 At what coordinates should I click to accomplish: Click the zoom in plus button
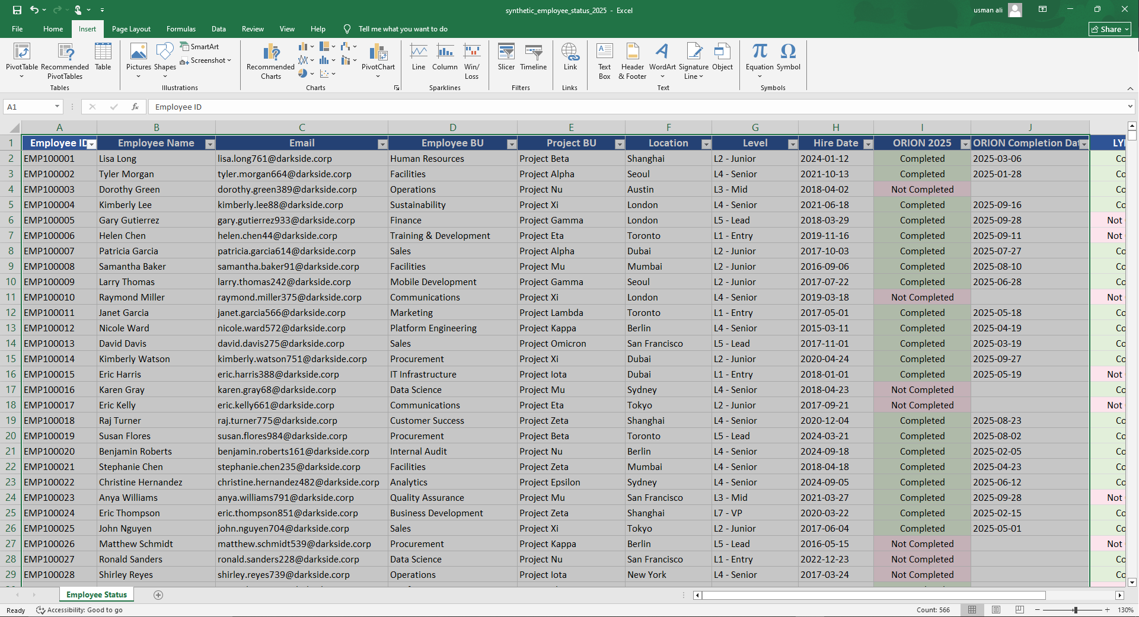click(x=1107, y=610)
